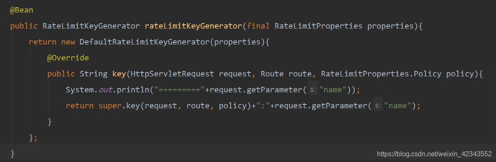Image resolution: width=496 pixels, height=162 pixels.
Task: Click properties argument inside DefaultRateLimitKeyGenerator constructor
Action: 237,42
